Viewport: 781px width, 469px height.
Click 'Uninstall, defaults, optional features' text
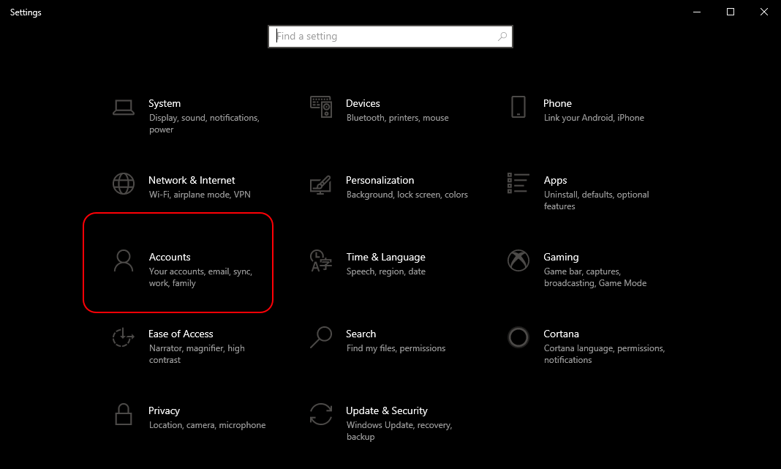tap(596, 200)
